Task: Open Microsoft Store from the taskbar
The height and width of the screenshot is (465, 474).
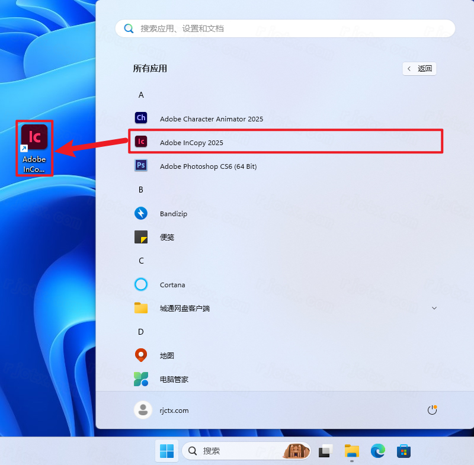Action: pos(403,451)
